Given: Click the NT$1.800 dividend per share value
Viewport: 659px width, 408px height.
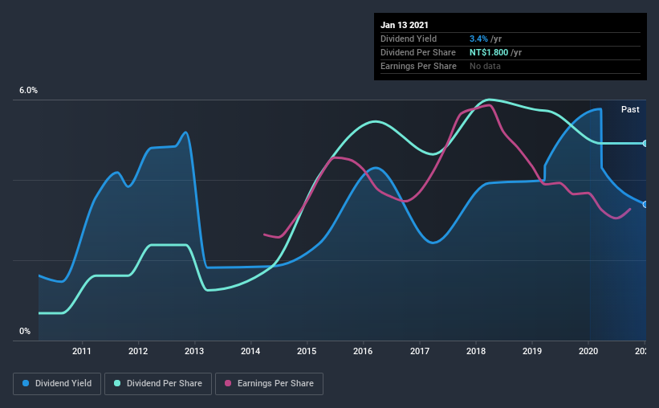Looking at the screenshot, I should coord(489,52).
